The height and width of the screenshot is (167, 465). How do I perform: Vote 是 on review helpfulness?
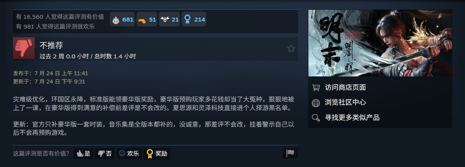(83, 154)
